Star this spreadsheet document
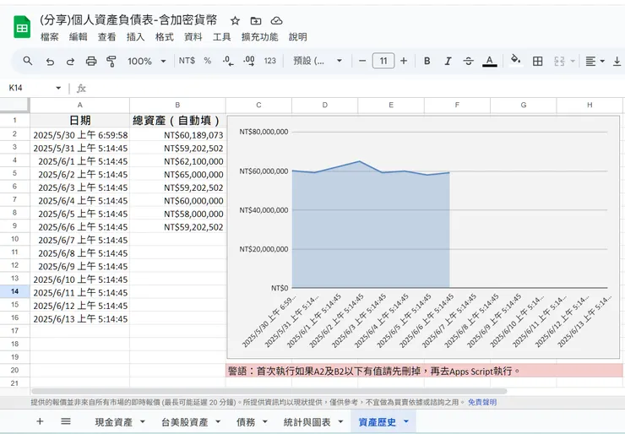 point(235,20)
